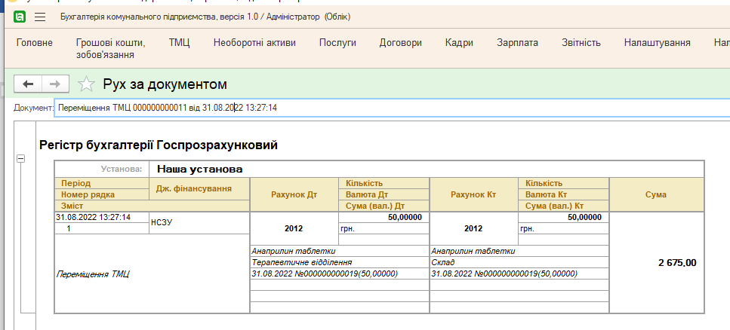The image size is (730, 330).
Task: Click the Терапевтичне відділення cell
Action: pyautogui.click(x=340, y=263)
